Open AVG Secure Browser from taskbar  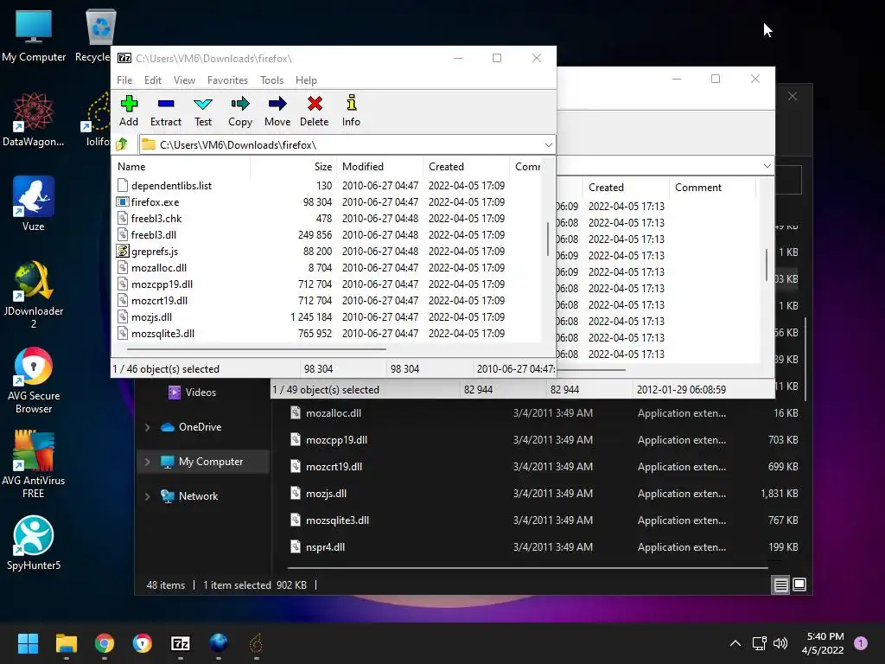pos(143,643)
